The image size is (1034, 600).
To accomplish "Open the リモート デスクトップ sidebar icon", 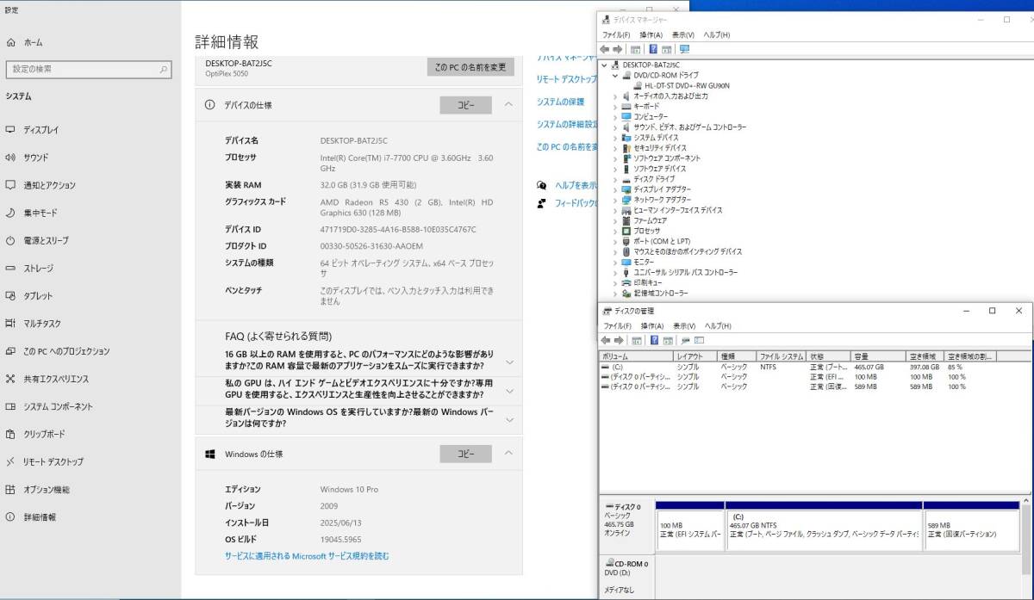I will 10,461.
